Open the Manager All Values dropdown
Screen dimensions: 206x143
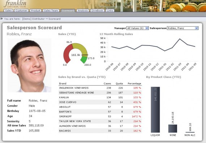tap(137, 28)
